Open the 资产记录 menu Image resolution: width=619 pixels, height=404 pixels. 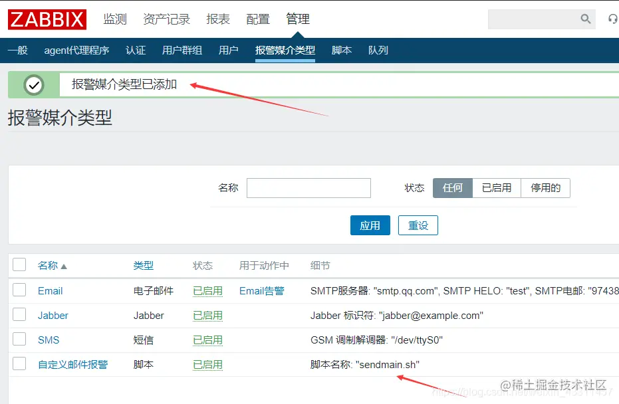[x=167, y=19]
